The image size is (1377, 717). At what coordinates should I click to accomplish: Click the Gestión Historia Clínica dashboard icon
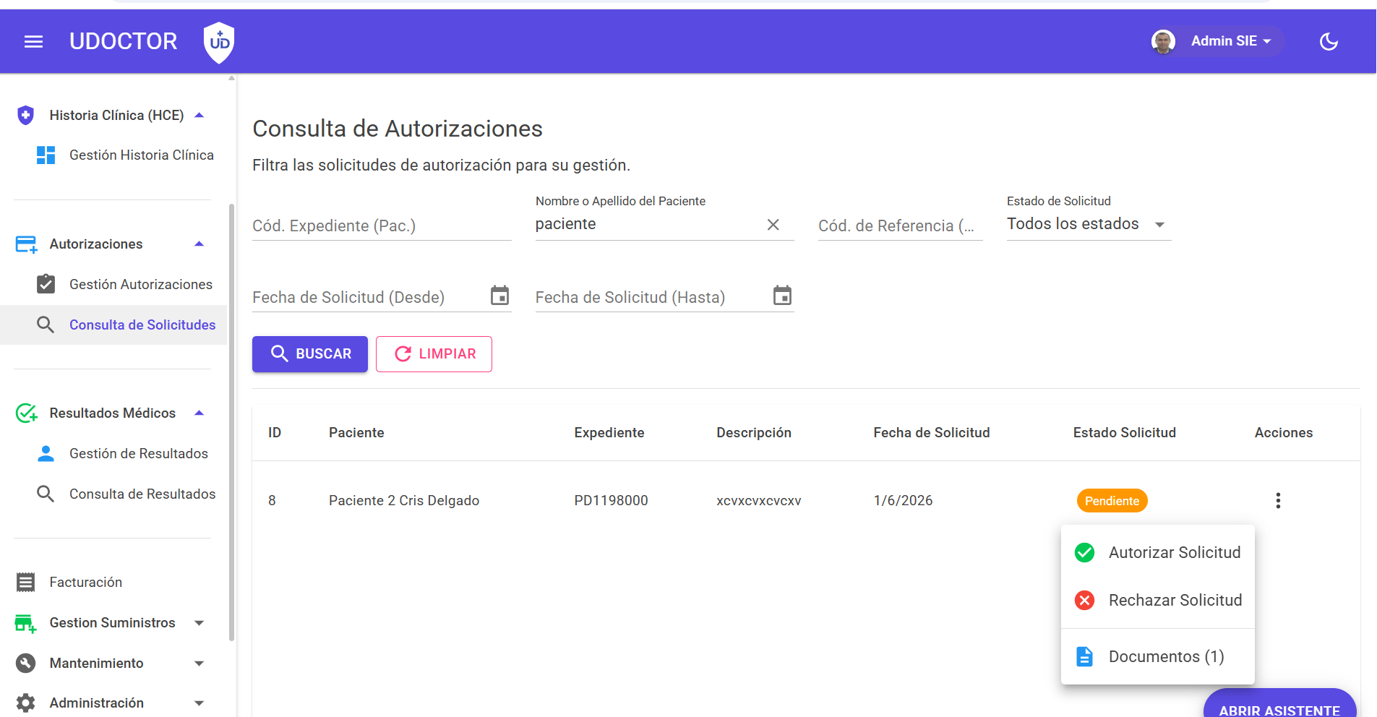pyautogui.click(x=46, y=155)
